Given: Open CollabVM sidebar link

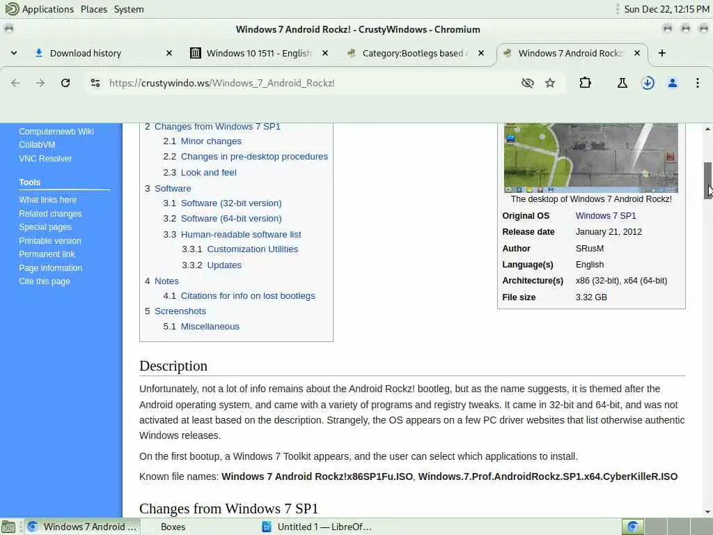Looking at the screenshot, I should coord(37,145).
